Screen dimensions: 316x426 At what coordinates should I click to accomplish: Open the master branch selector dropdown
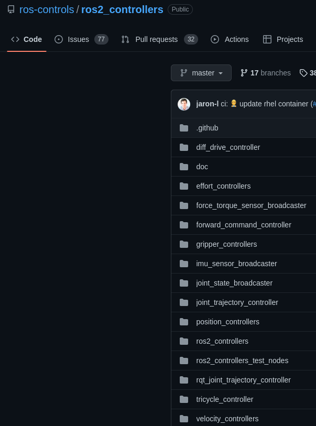coord(201,73)
